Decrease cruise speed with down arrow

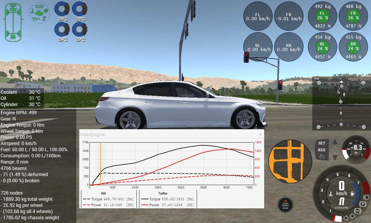click(335, 158)
